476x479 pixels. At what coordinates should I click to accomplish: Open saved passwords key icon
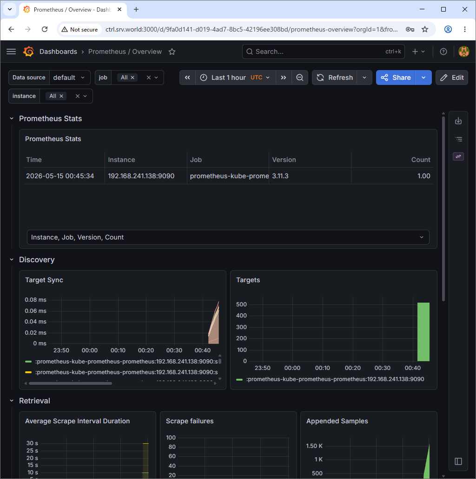coord(410,29)
